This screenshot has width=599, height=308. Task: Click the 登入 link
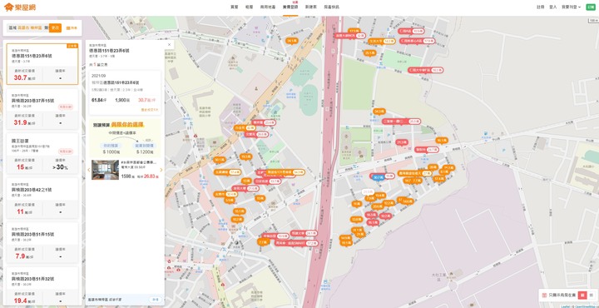click(x=552, y=7)
